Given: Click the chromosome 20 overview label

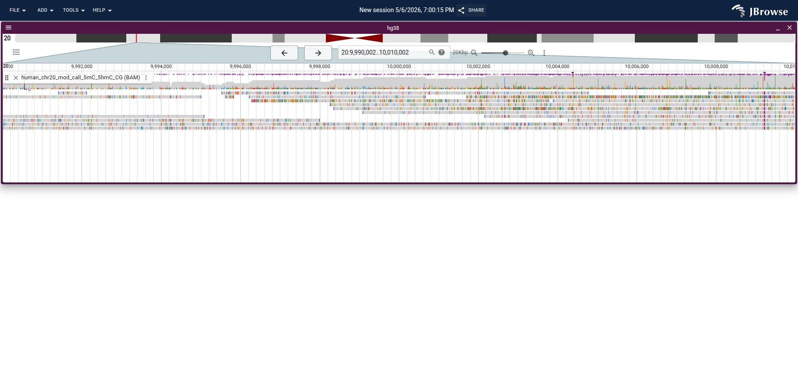Looking at the screenshot, I should [7, 38].
